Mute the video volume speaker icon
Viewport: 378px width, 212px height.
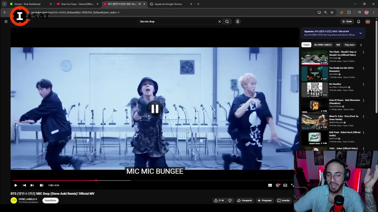(41, 185)
